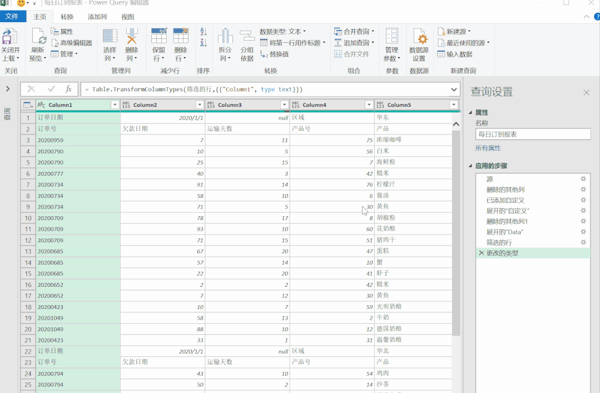Collapse the 应用的步骤 section
Screen dimensions: 600x393
(470, 166)
